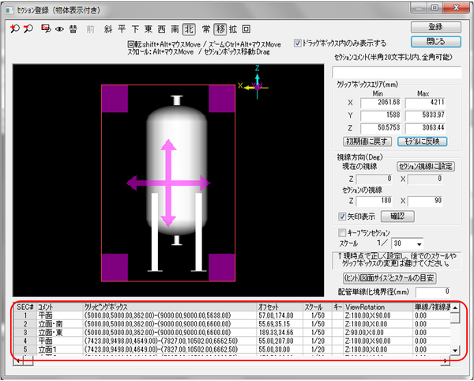Select the 北 north view icon

(190, 28)
